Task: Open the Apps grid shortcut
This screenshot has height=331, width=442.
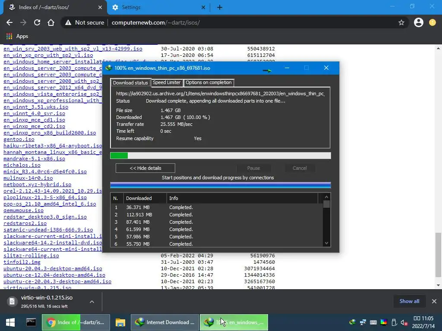Action: (x=17, y=36)
